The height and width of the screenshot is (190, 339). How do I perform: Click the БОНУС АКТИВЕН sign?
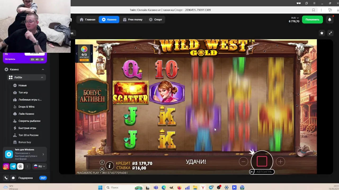(x=92, y=96)
